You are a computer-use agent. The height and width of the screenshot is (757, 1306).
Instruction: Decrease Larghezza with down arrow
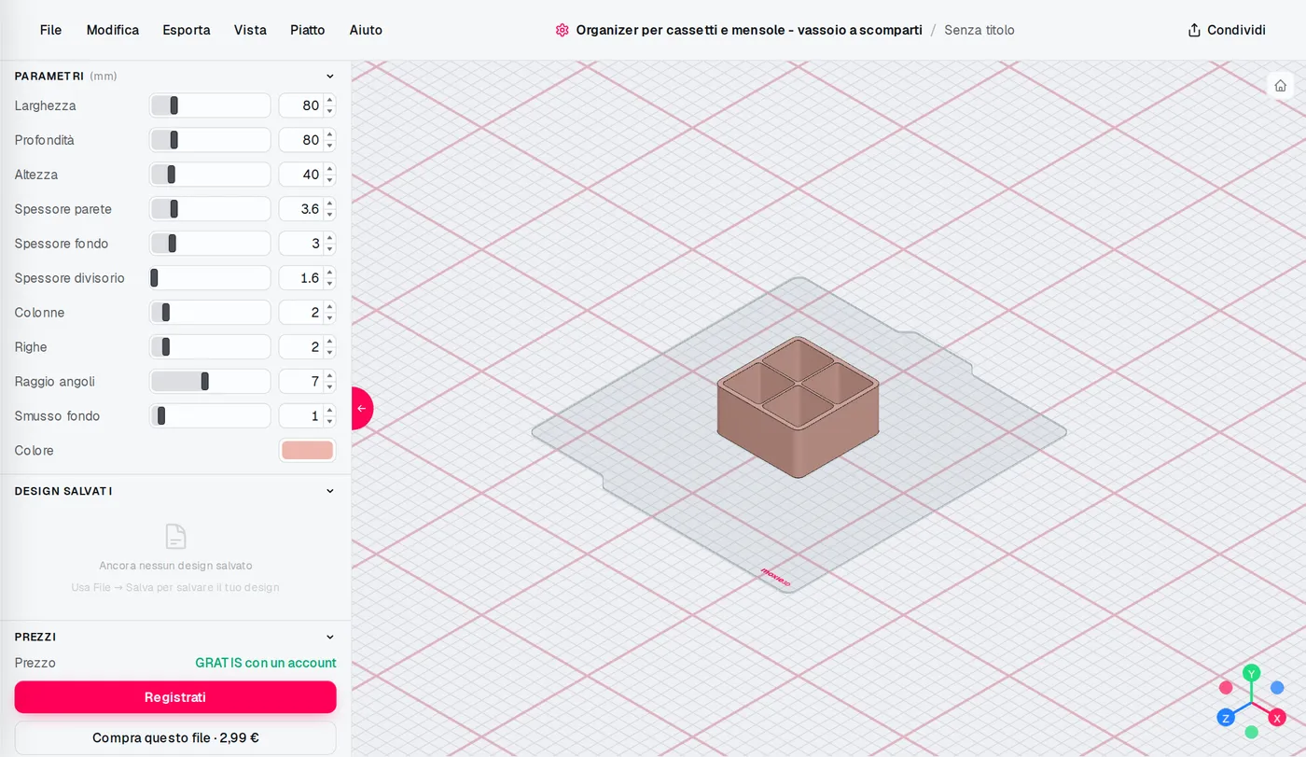329,111
